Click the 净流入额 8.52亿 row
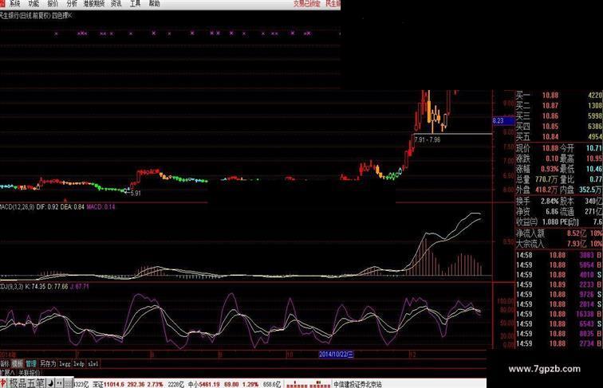Screen dimensions: 603x388 coord(559,233)
